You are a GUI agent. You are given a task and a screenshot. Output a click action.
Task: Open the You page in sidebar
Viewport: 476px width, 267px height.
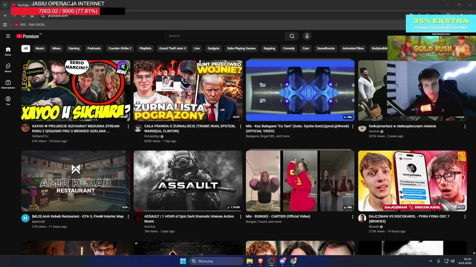click(x=8, y=101)
